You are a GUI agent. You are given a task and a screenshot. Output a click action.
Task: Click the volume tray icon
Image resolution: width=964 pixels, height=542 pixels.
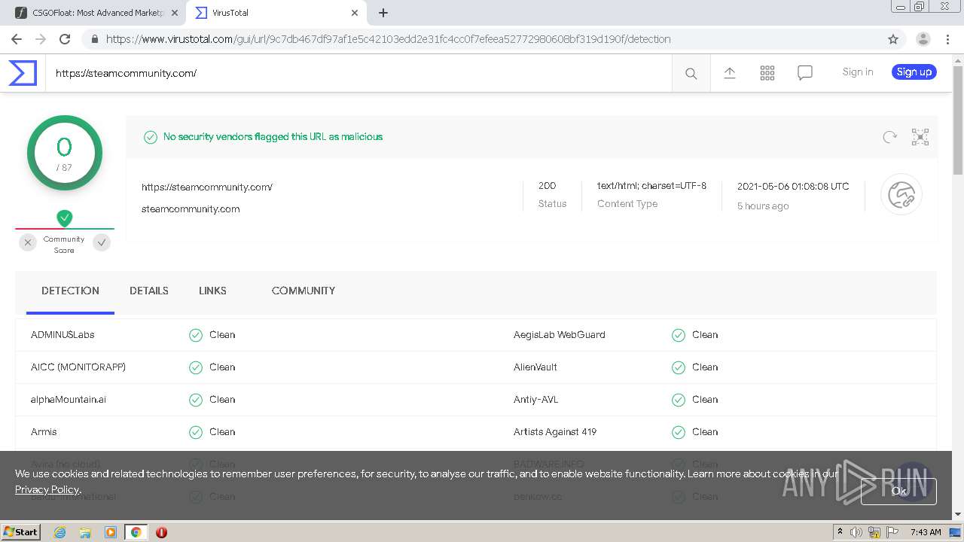[x=856, y=532]
